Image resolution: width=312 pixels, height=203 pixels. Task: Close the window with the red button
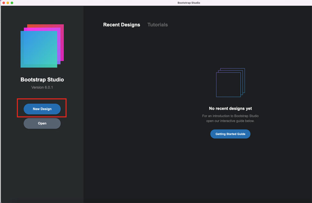pyautogui.click(x=4, y=3)
